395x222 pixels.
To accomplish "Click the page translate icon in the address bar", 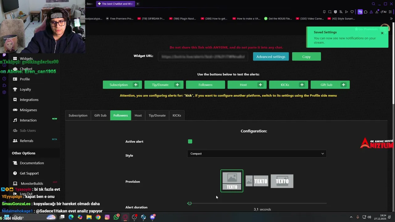I will click(341, 12).
